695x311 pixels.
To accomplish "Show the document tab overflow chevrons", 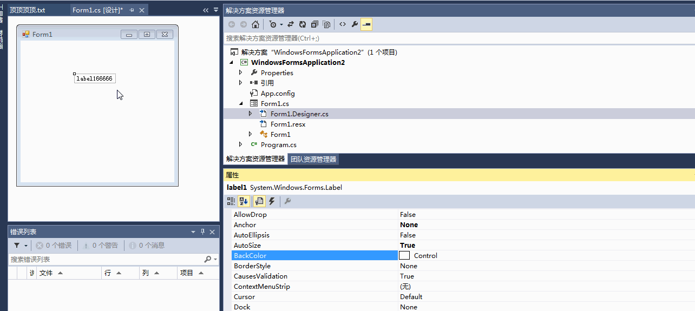I will [206, 10].
